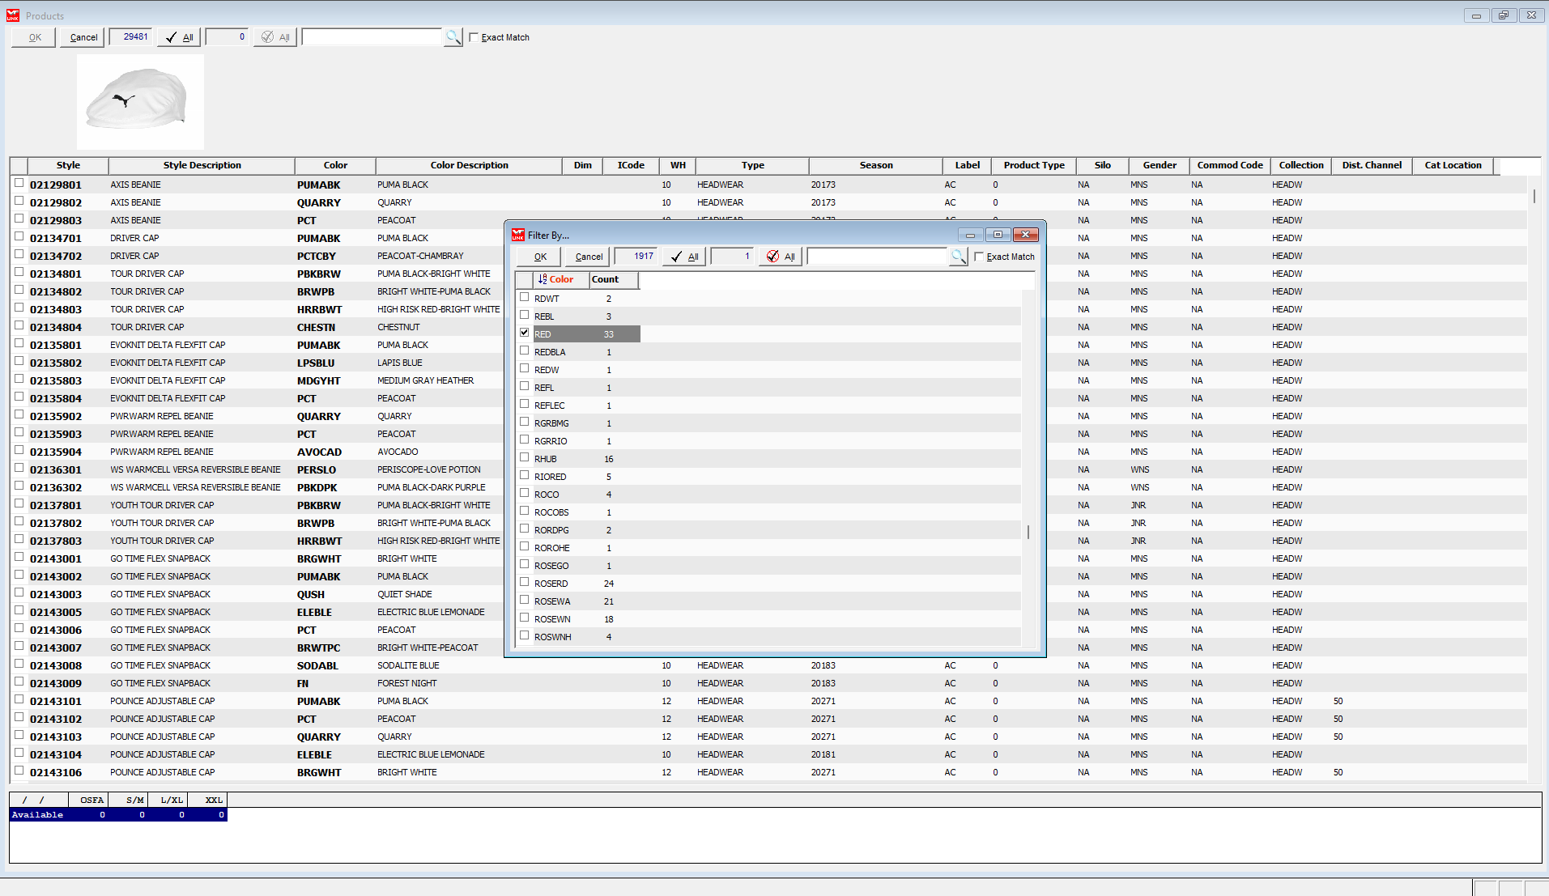
Task: Click FOREST NIGHT color description
Action: click(x=407, y=684)
